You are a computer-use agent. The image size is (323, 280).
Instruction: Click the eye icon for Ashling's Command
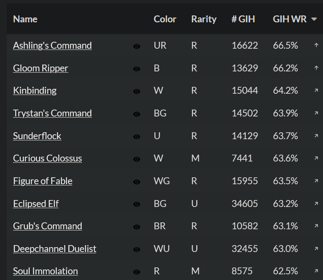[x=137, y=46]
